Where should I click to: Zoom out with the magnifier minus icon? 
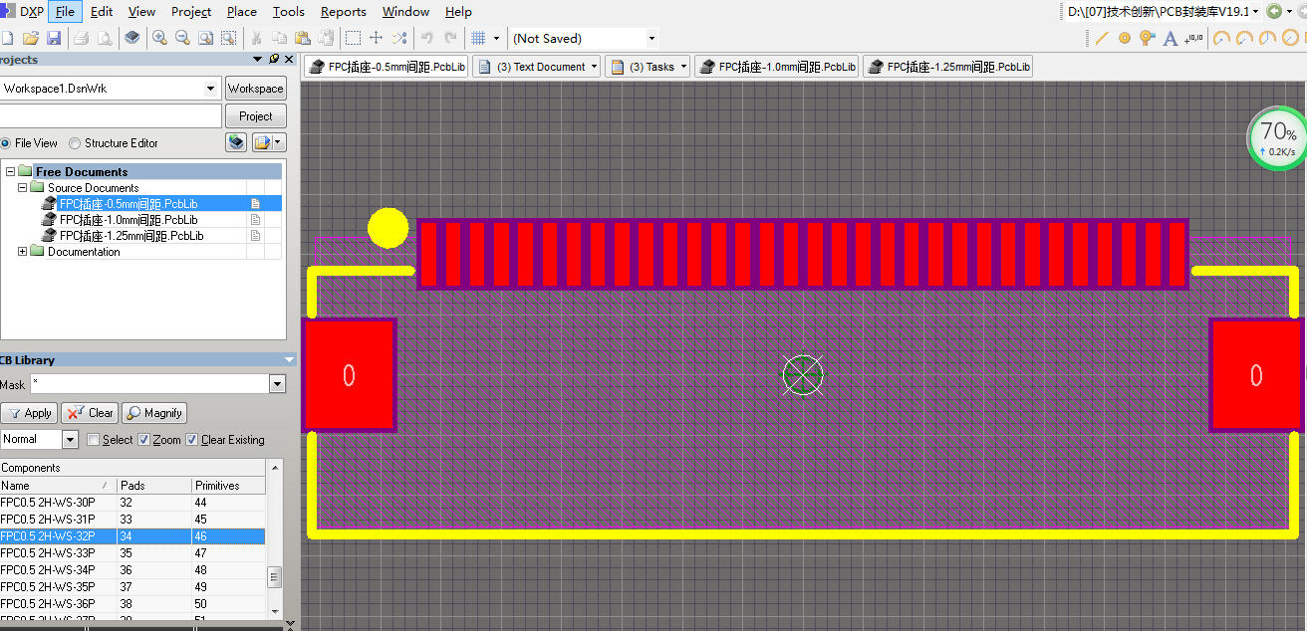coord(182,38)
